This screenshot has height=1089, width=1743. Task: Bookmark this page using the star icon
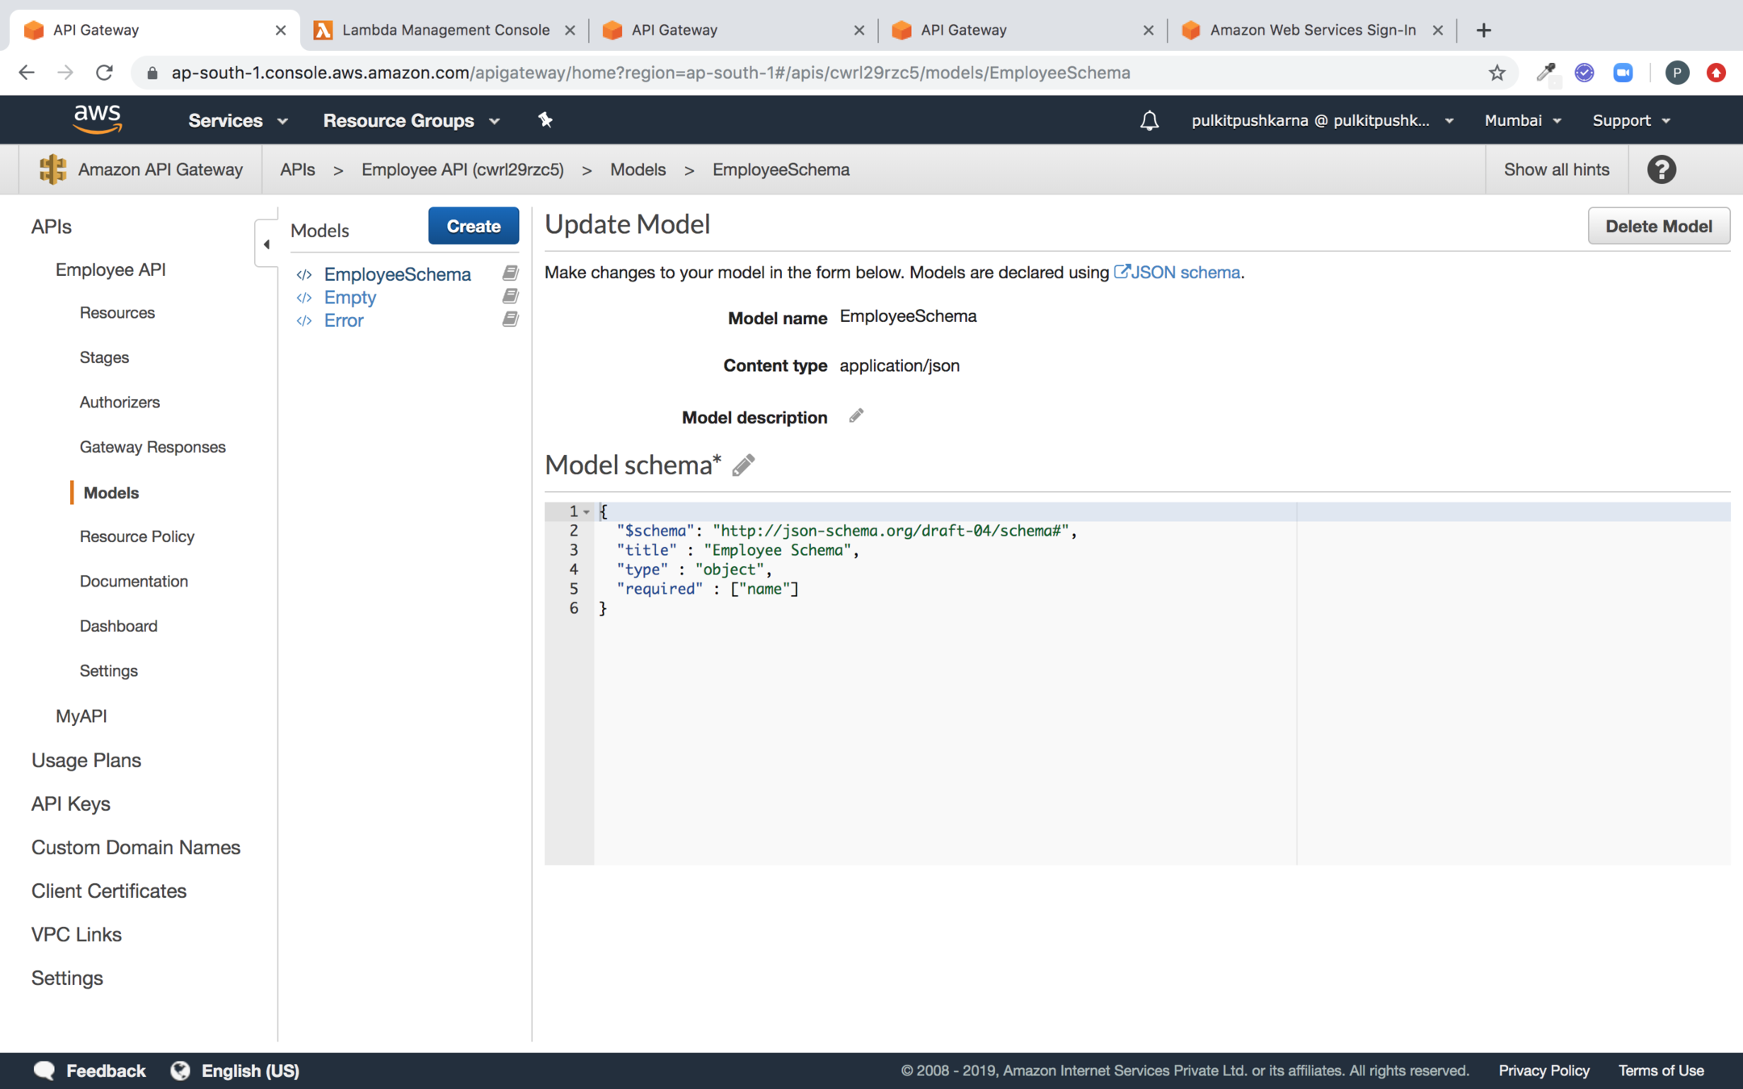[x=1497, y=73]
